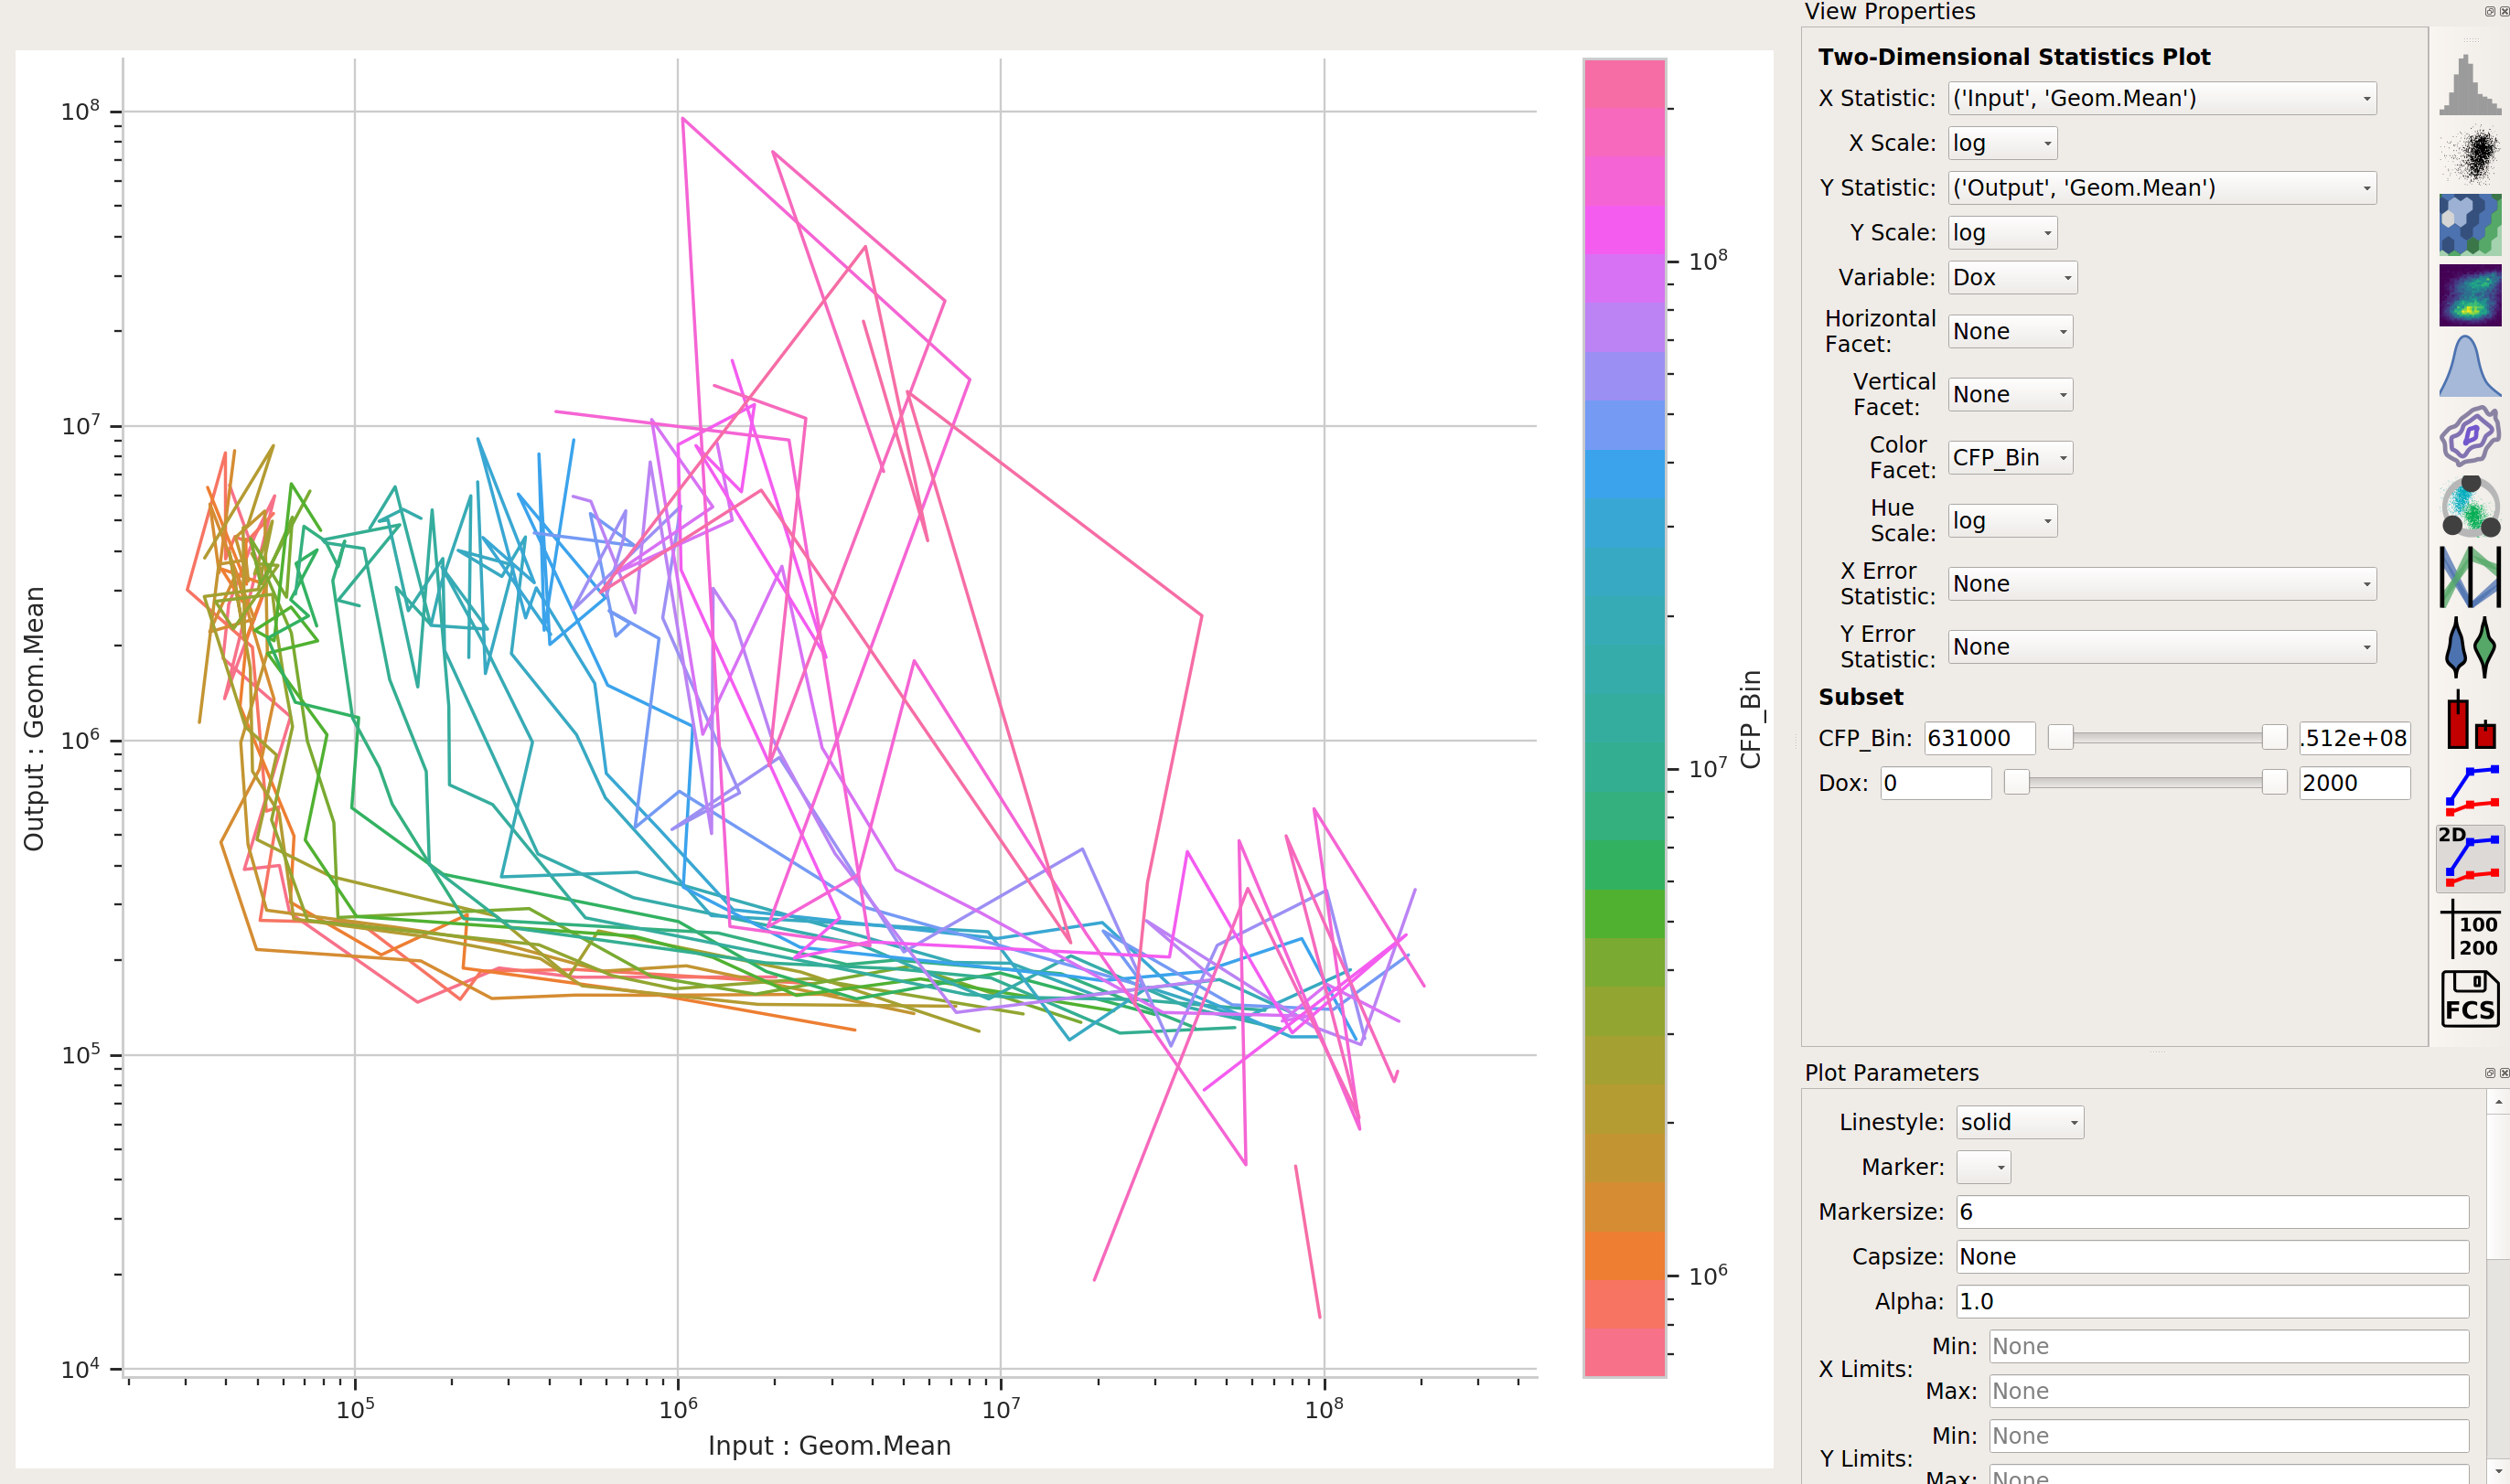Select the 2D statistics plot icon
Screen dimensions: 2510x1484
pos(2469,858)
